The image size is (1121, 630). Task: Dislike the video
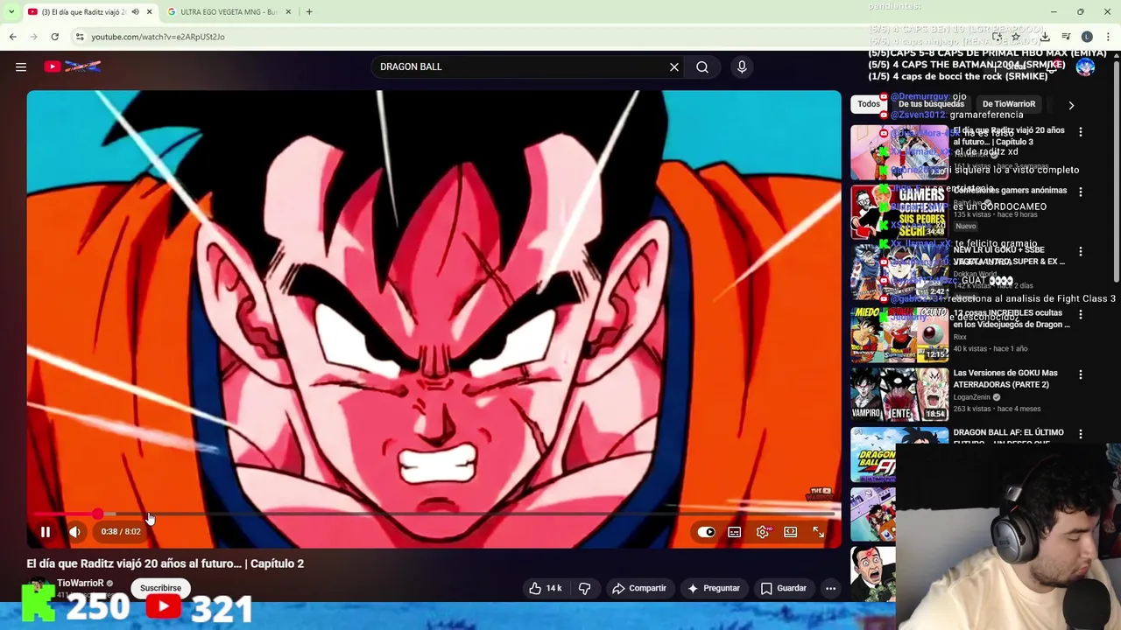585,588
